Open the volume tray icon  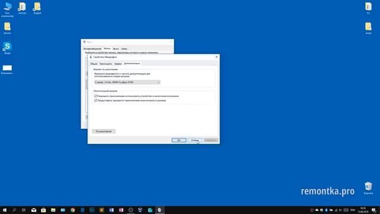340,210
